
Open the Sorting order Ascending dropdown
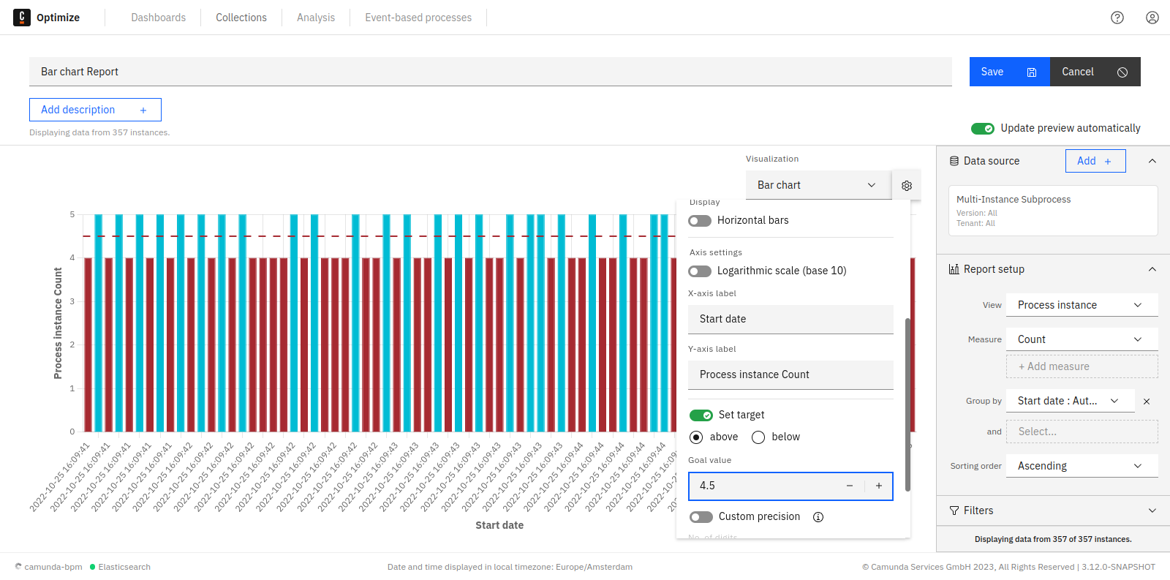coord(1081,466)
